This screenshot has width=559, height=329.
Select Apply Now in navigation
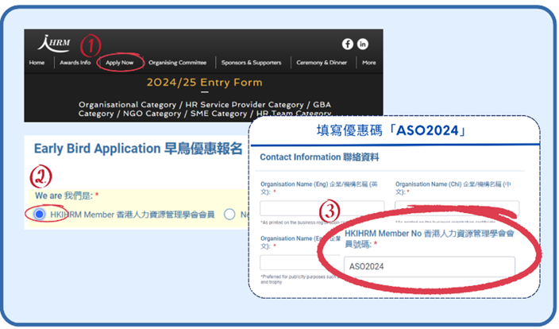coord(119,63)
